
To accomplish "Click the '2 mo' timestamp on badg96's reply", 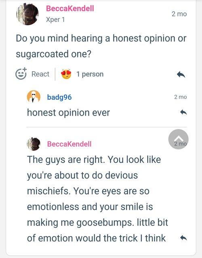I will [x=181, y=97].
